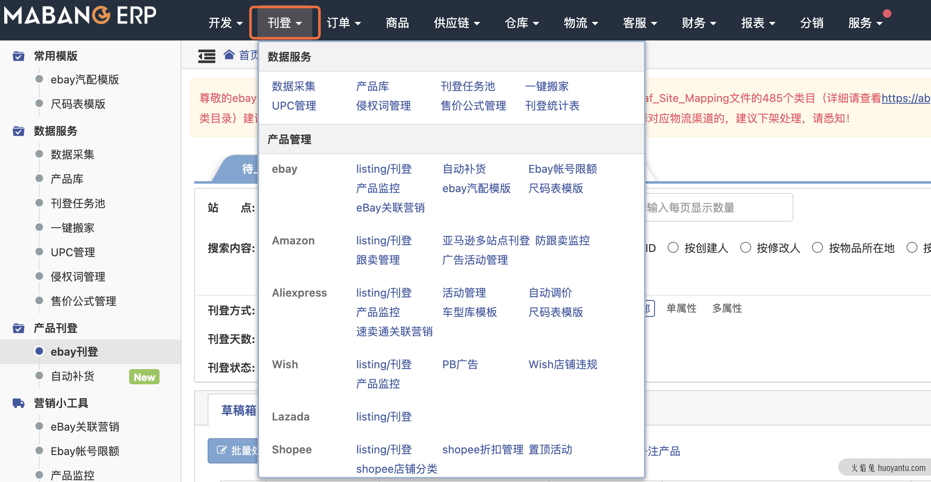Open the 服务 dropdown menu
931x482 pixels.
pos(865,23)
